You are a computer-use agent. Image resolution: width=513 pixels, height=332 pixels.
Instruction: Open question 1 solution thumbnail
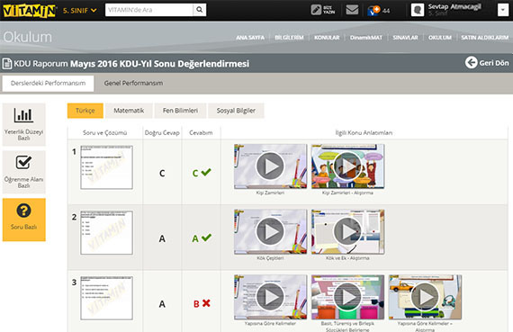pyautogui.click(x=107, y=167)
